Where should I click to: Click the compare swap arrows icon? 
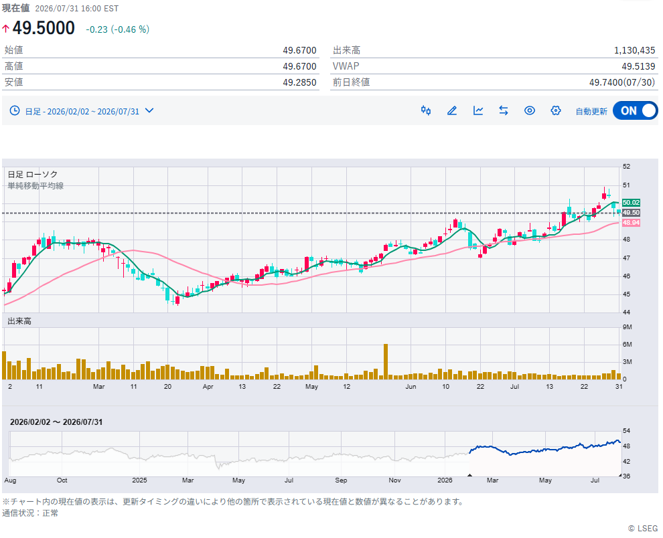pos(503,110)
